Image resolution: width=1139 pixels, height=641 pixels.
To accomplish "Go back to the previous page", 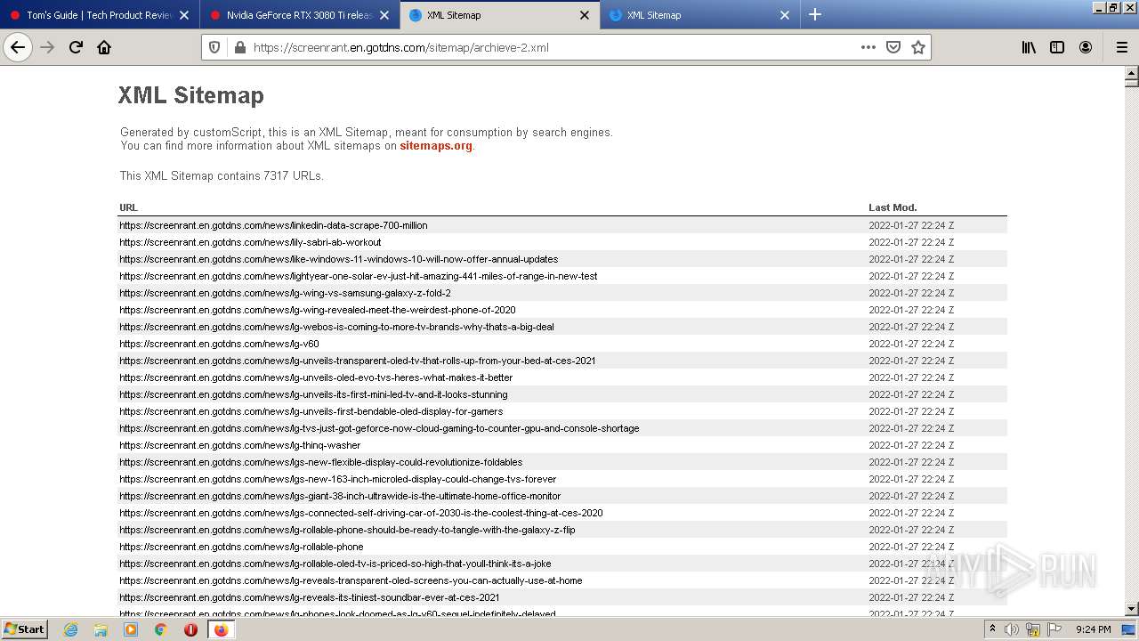I will [x=18, y=47].
